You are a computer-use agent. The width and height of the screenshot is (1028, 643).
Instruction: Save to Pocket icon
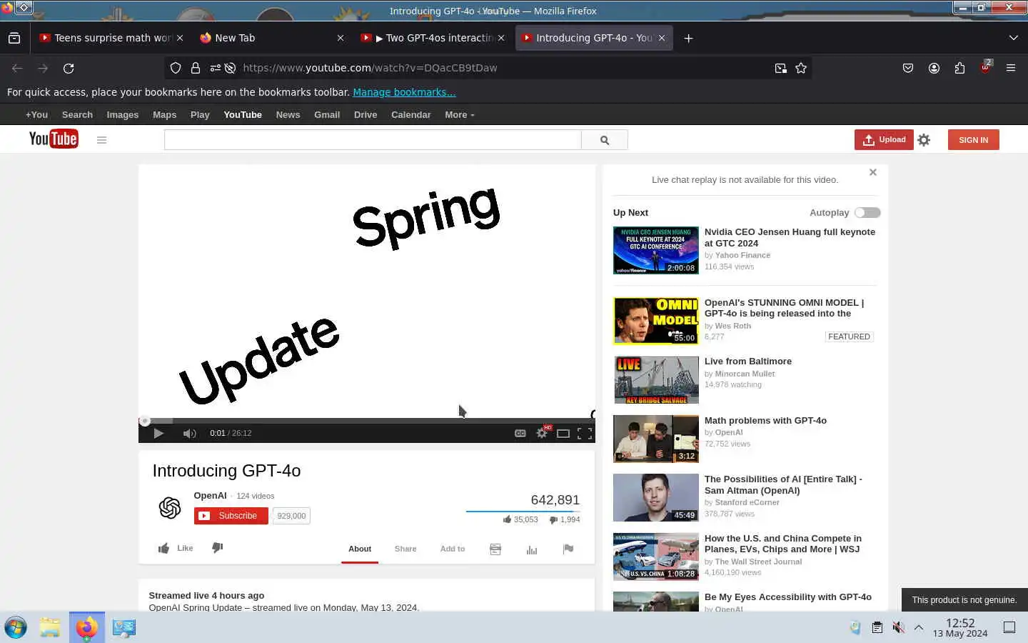(908, 68)
